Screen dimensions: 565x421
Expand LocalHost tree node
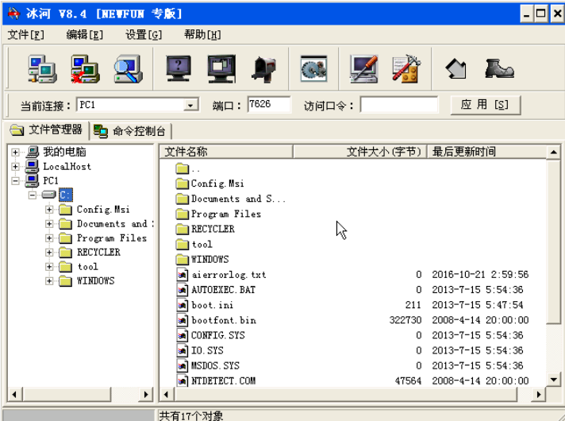(15, 166)
